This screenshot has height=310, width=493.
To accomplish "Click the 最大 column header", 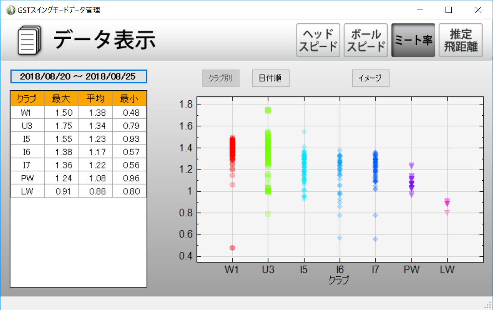I will point(62,99).
